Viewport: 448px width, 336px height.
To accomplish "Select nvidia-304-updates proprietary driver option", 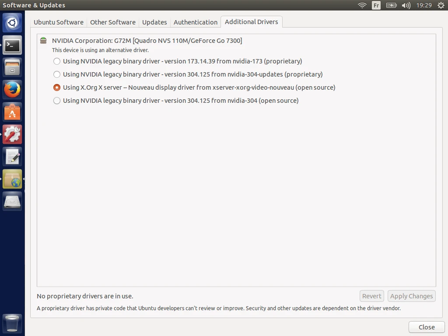I will [x=188, y=74].
